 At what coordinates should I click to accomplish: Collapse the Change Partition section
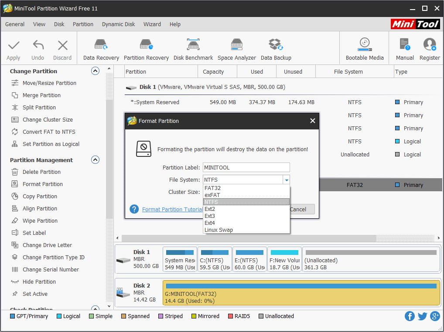click(x=95, y=71)
